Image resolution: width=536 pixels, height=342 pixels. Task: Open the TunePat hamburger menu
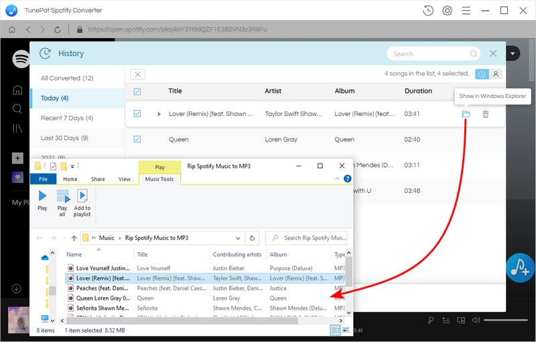tap(466, 11)
